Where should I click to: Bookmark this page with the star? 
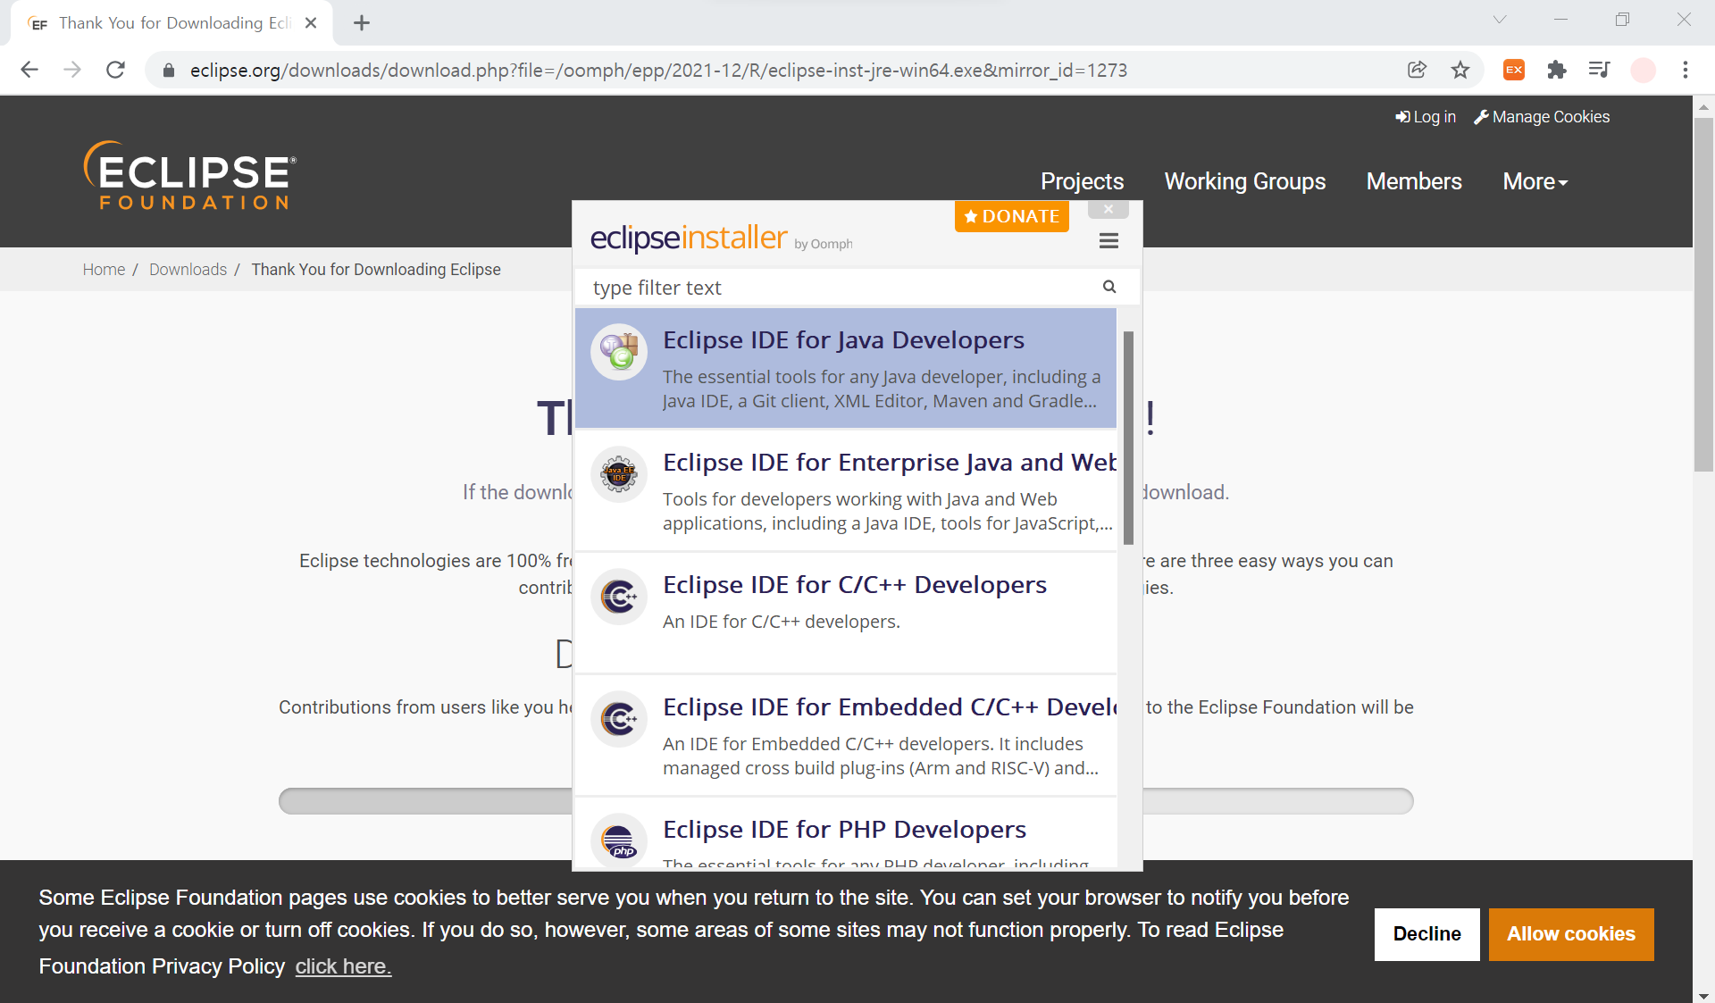pyautogui.click(x=1460, y=70)
